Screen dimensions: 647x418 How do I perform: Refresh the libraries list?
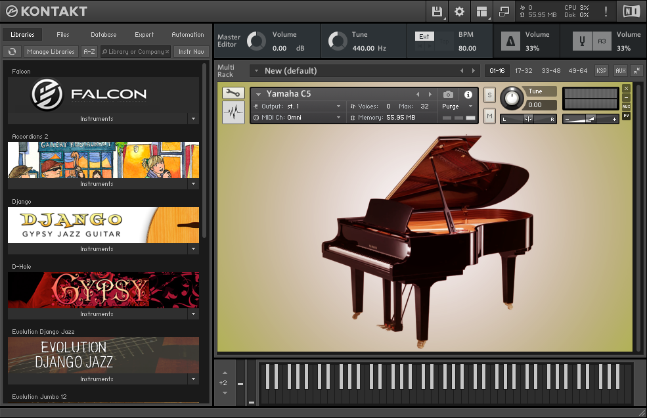12,52
